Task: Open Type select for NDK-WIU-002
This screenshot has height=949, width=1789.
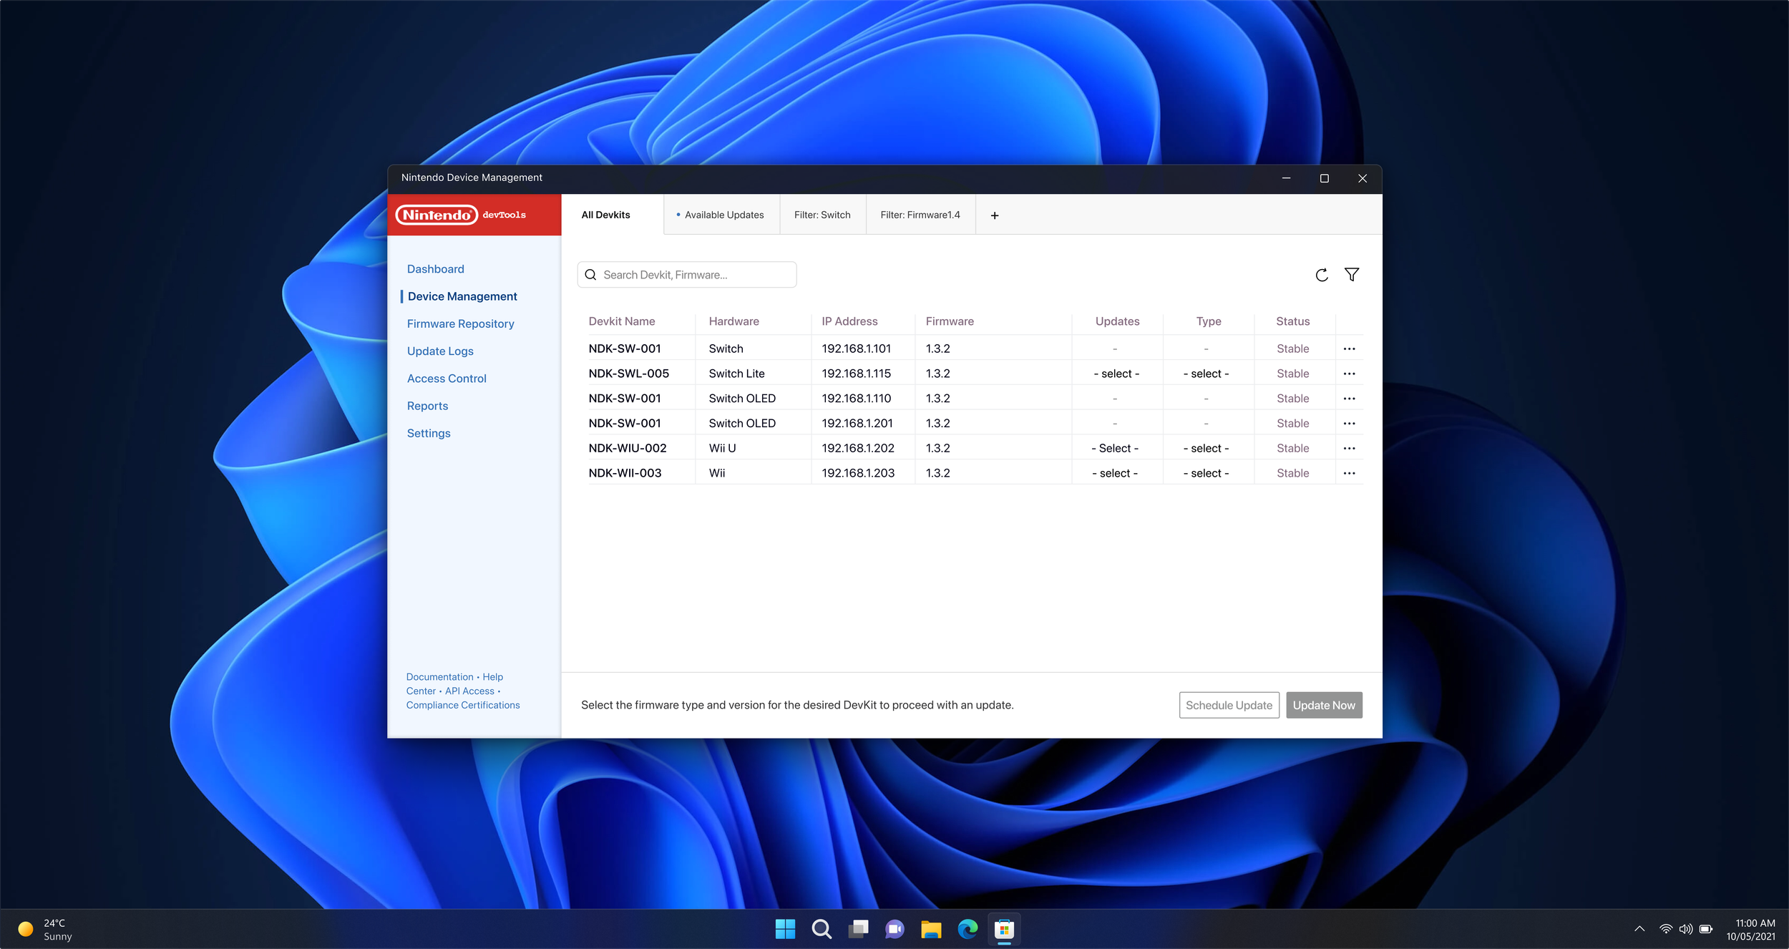Action: [x=1206, y=448]
